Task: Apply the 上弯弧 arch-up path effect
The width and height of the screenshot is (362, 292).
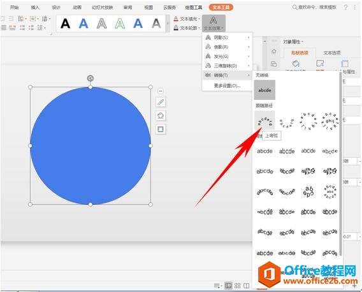Action: (264, 120)
